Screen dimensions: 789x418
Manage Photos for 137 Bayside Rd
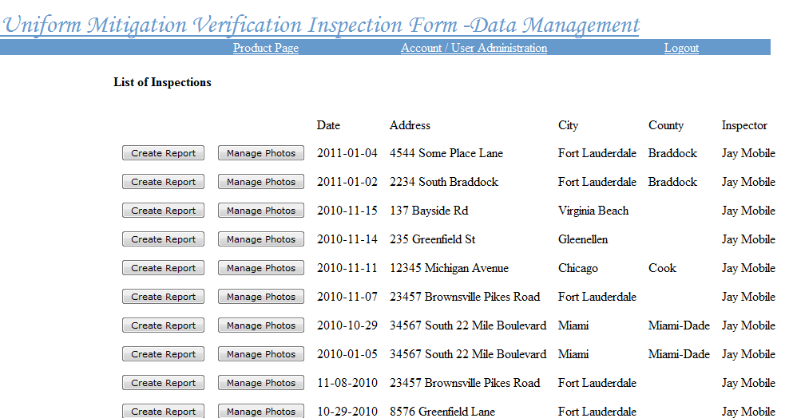point(260,210)
